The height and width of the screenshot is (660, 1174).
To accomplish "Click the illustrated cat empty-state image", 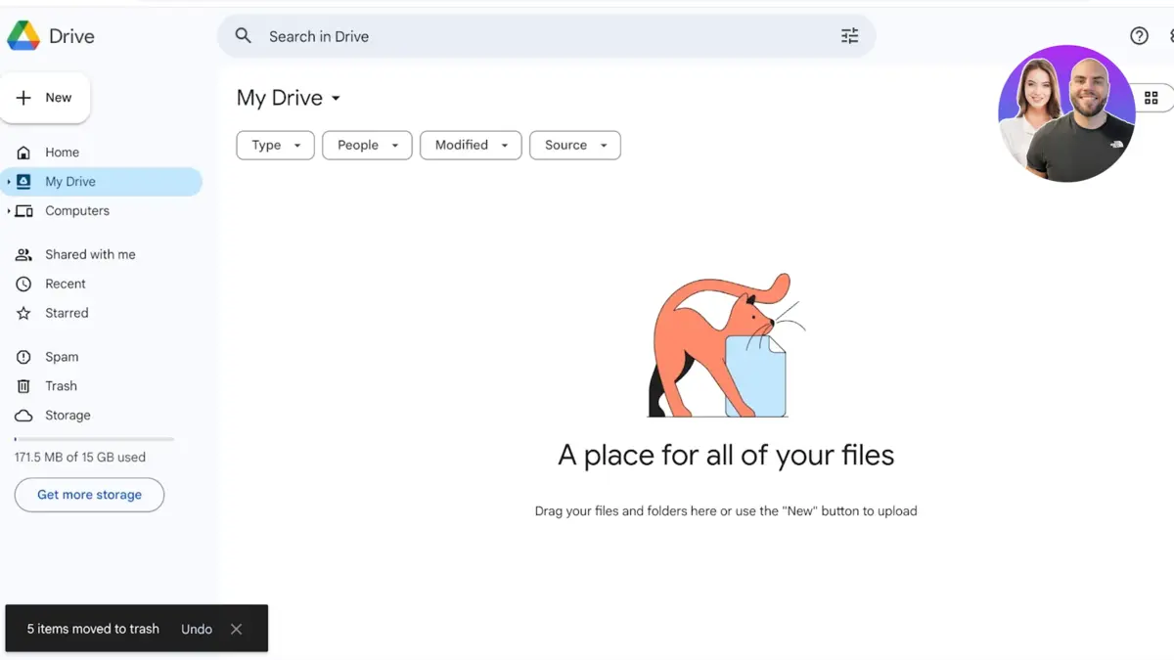I will tap(727, 345).
